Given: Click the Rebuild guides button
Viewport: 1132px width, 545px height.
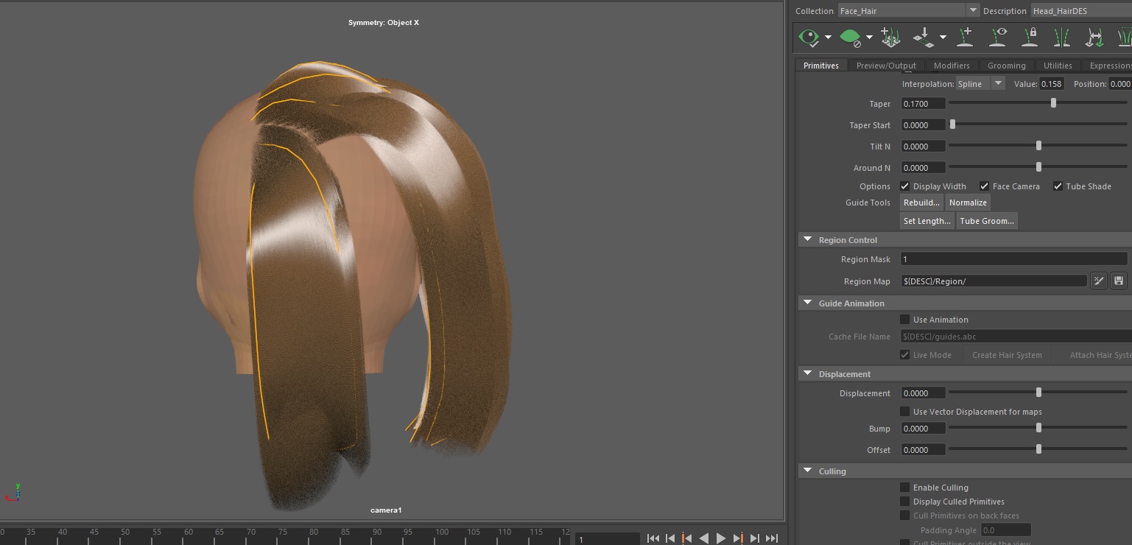Looking at the screenshot, I should [x=921, y=202].
